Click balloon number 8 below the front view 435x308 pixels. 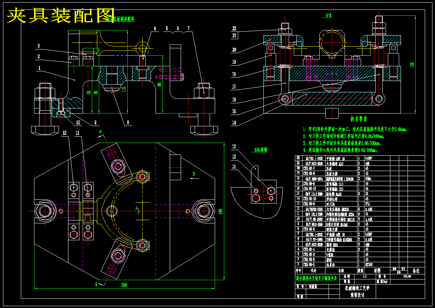coord(128,122)
